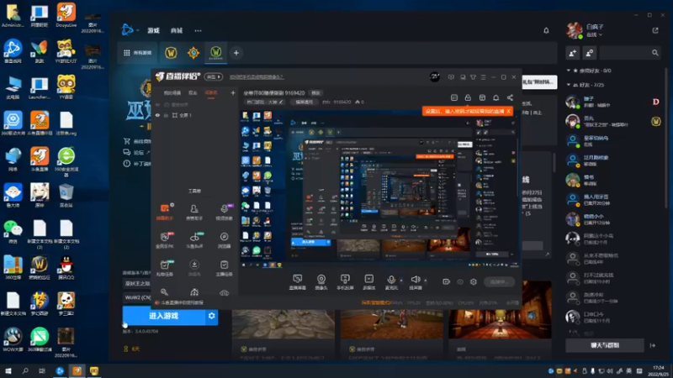Image resolution: width=673 pixels, height=378 pixels.
Task: Click the Battle.net friends search field
Action: pos(630,53)
